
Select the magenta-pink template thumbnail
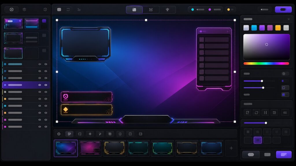(x=90, y=148)
